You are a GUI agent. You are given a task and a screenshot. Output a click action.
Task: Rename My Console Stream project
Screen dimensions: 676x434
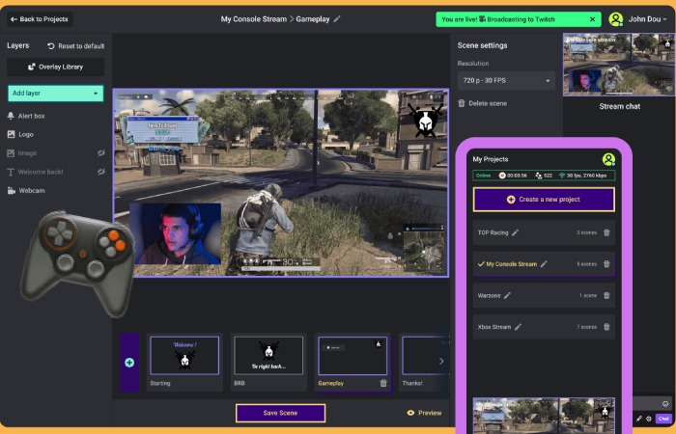point(544,264)
